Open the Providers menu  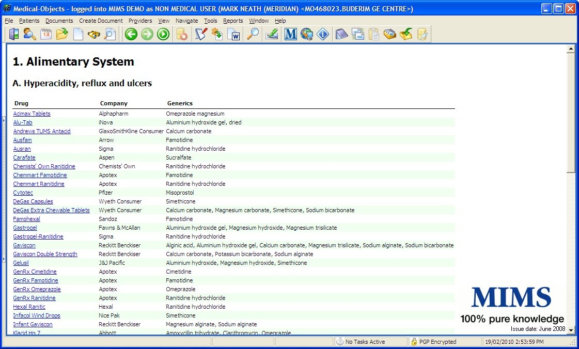pyautogui.click(x=140, y=21)
